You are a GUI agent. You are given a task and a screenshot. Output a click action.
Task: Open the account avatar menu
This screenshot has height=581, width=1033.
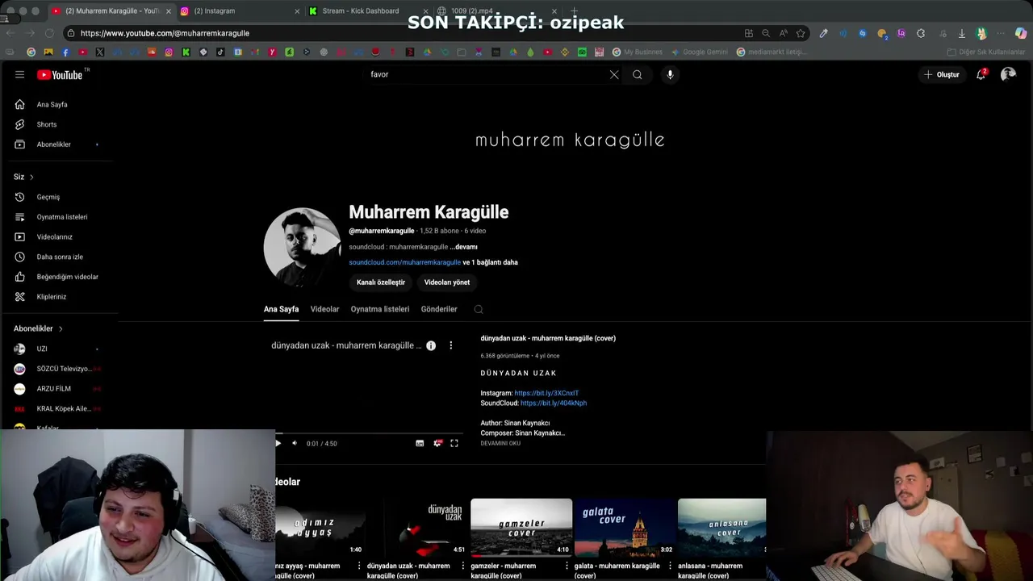click(x=1008, y=74)
